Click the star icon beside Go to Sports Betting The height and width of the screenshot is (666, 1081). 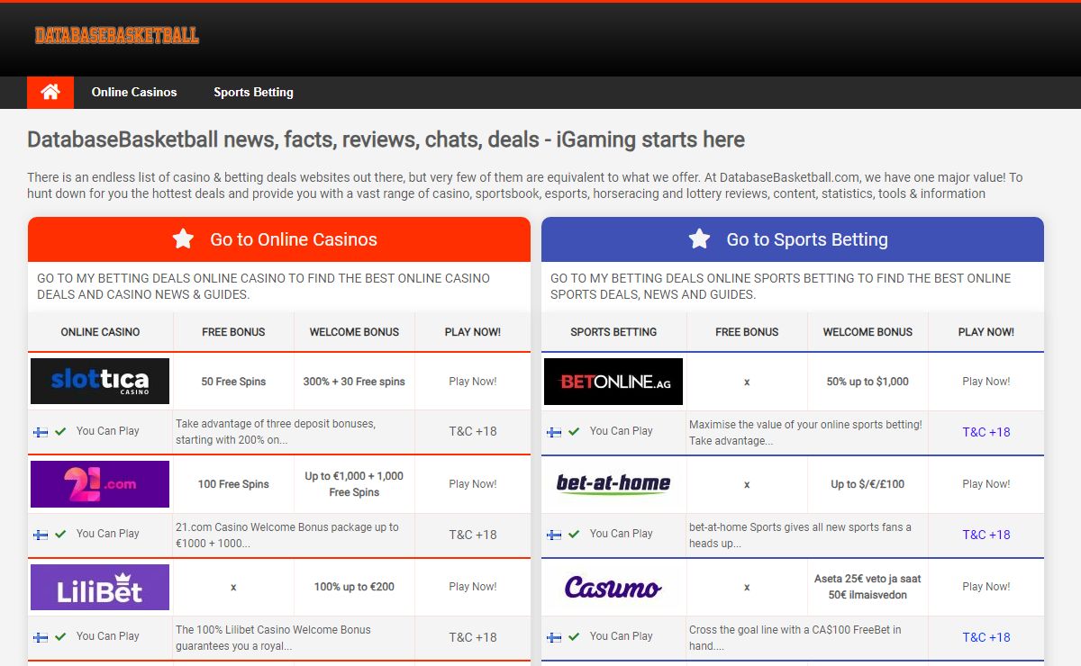click(x=699, y=239)
